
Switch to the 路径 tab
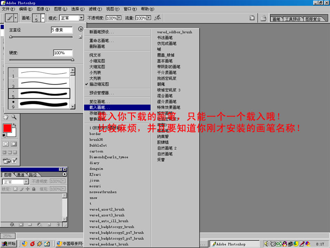coord(33,174)
